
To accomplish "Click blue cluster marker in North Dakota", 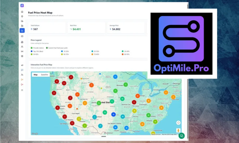I will click(115, 77).
